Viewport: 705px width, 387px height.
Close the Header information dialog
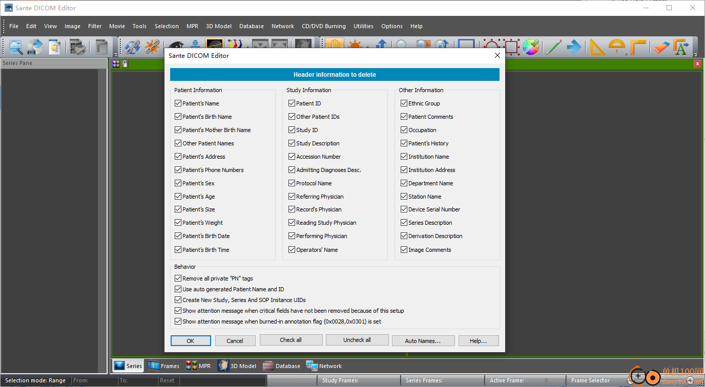pyautogui.click(x=497, y=55)
